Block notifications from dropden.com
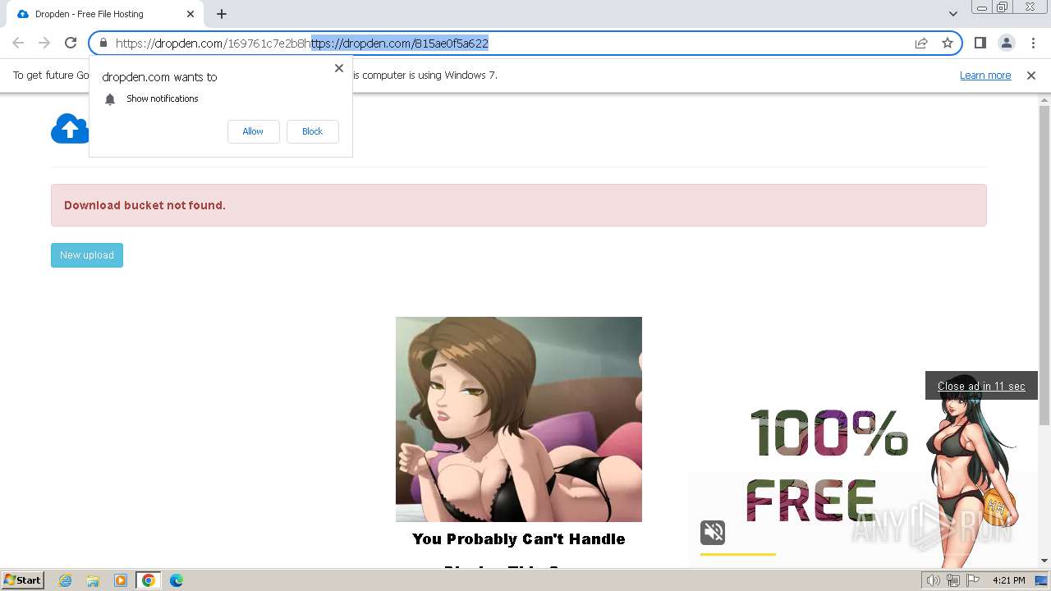1051x591 pixels. tap(312, 131)
